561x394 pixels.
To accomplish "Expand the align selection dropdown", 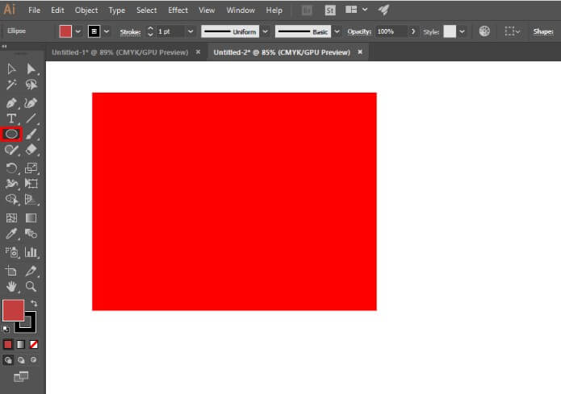I will 517,31.
